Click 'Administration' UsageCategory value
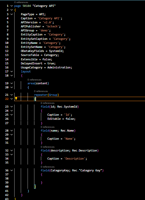Viewport: 145px width, 200px height. click(59, 67)
